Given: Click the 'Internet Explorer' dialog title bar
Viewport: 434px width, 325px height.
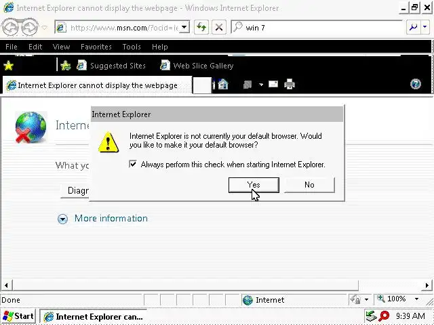Looking at the screenshot, I should coord(217,114).
